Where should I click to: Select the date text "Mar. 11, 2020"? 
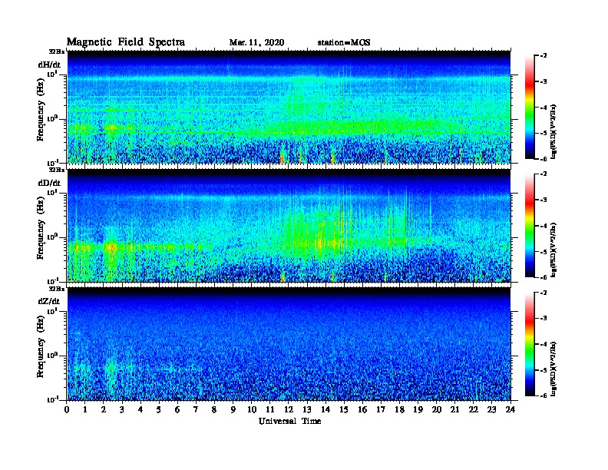(256, 42)
